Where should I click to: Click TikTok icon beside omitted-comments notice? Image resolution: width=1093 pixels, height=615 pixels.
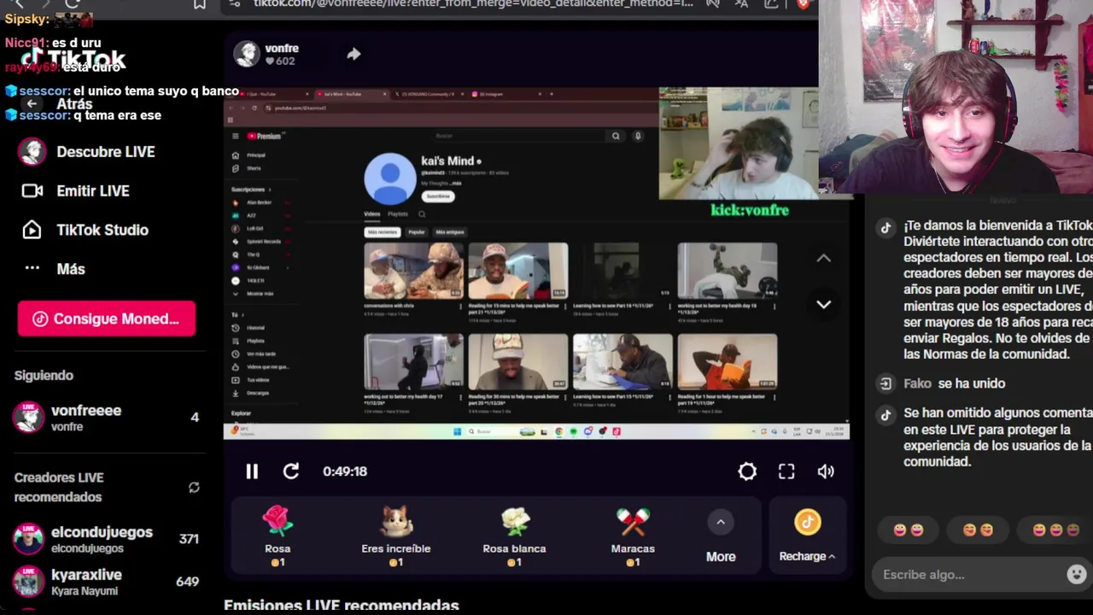pos(886,414)
